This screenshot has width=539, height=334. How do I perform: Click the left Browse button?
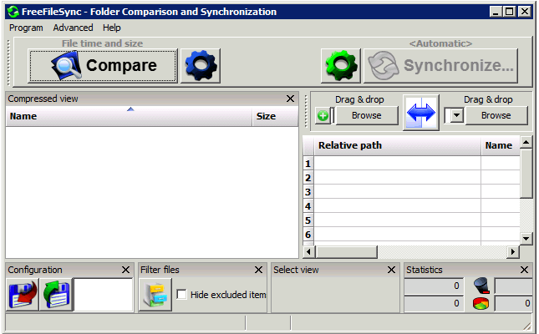367,115
